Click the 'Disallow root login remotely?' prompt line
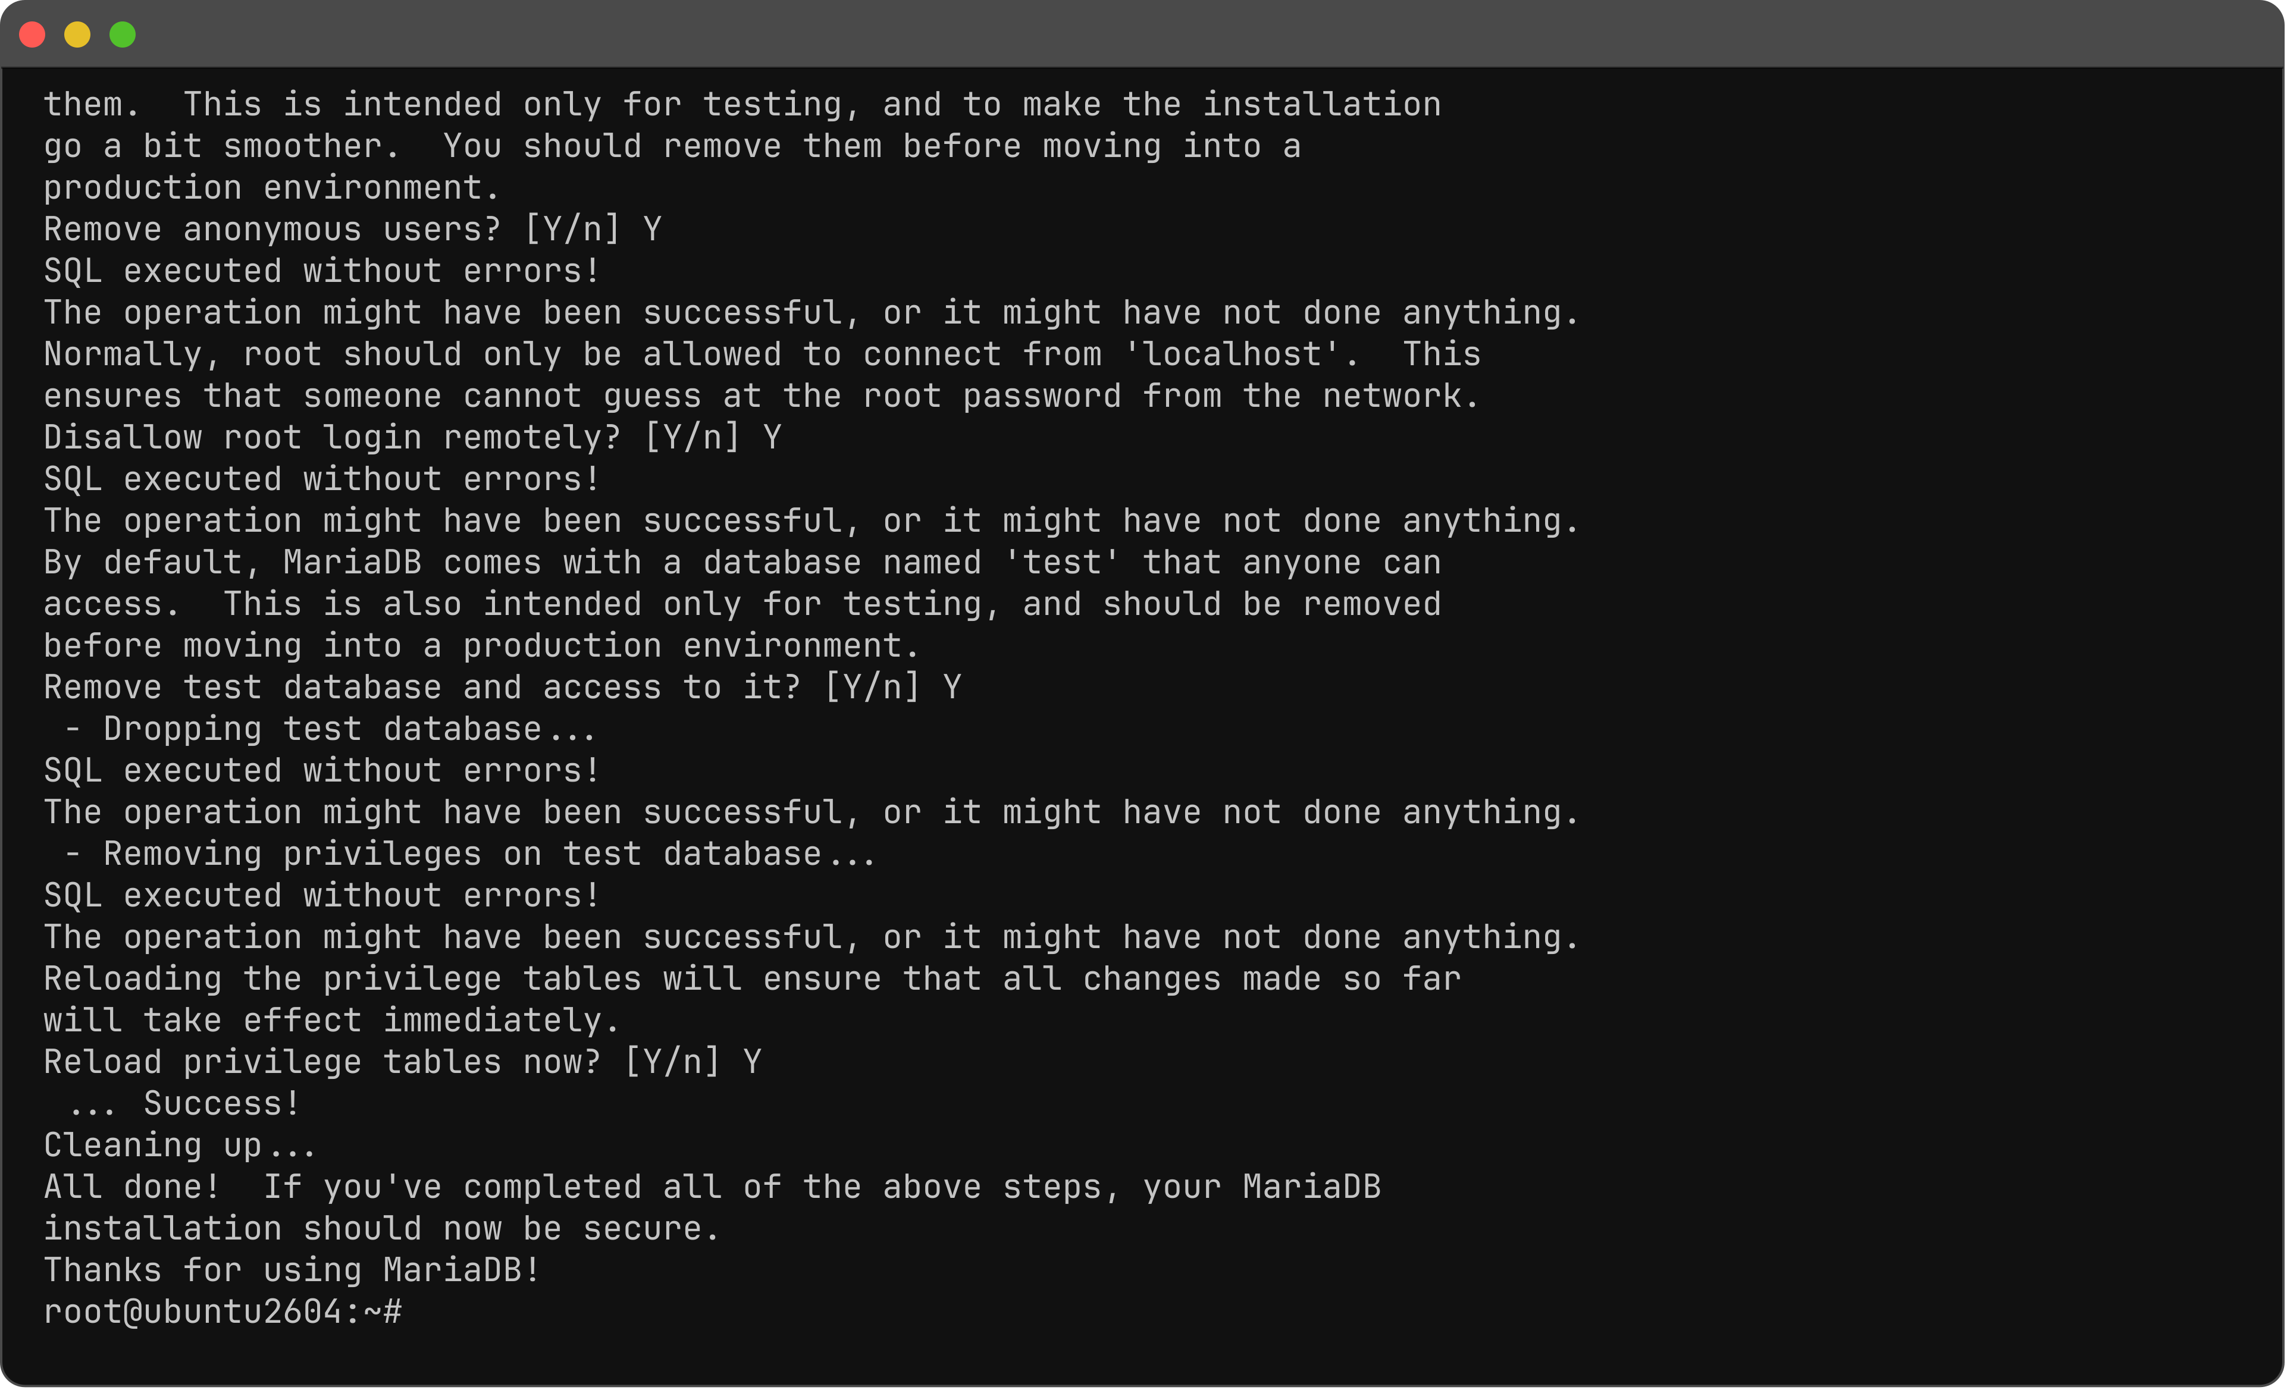Image resolution: width=2287 pixels, height=1390 pixels. (412, 438)
